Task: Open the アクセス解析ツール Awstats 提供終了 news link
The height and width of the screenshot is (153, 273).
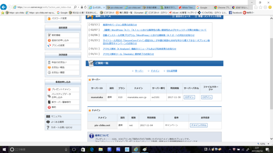Action: pyautogui.click(x=128, y=54)
